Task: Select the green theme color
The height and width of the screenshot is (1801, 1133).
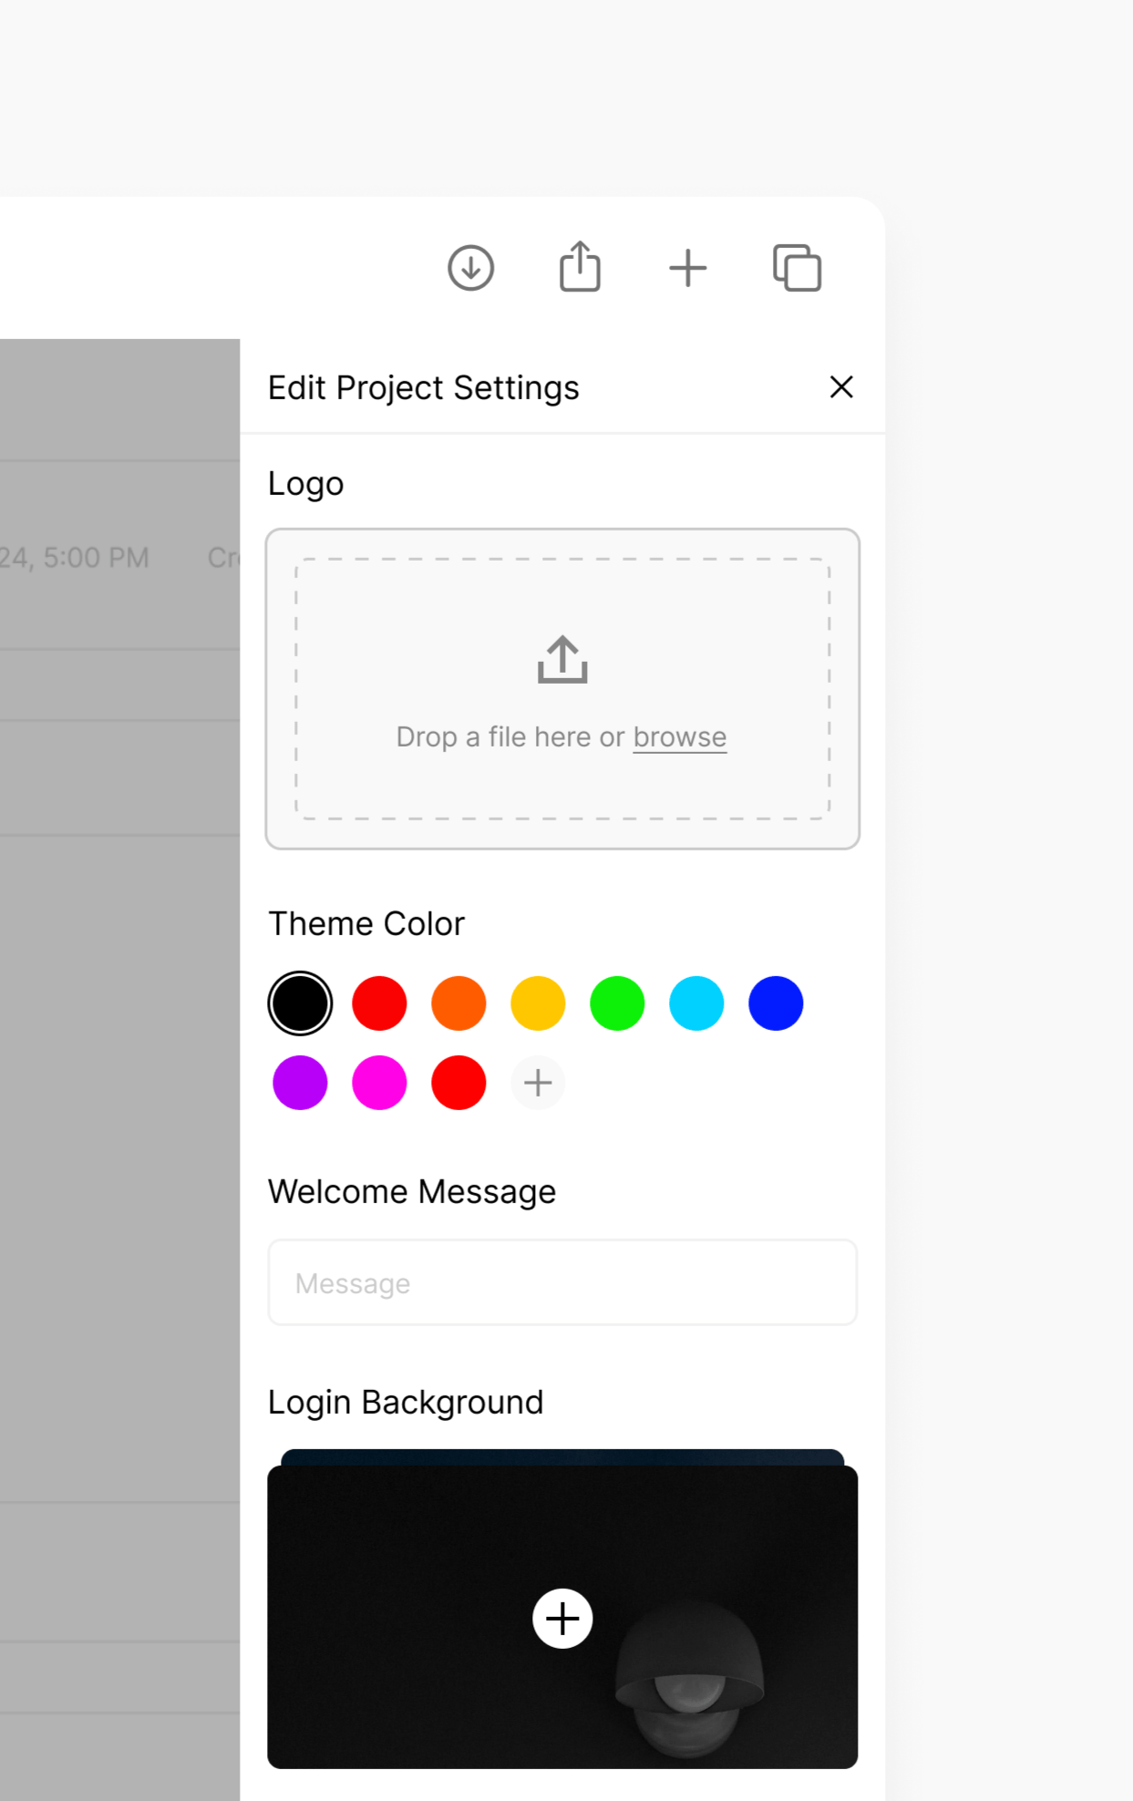Action: pos(617,1003)
